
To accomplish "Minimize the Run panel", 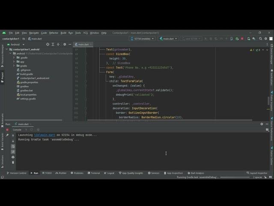I will tap(267, 124).
